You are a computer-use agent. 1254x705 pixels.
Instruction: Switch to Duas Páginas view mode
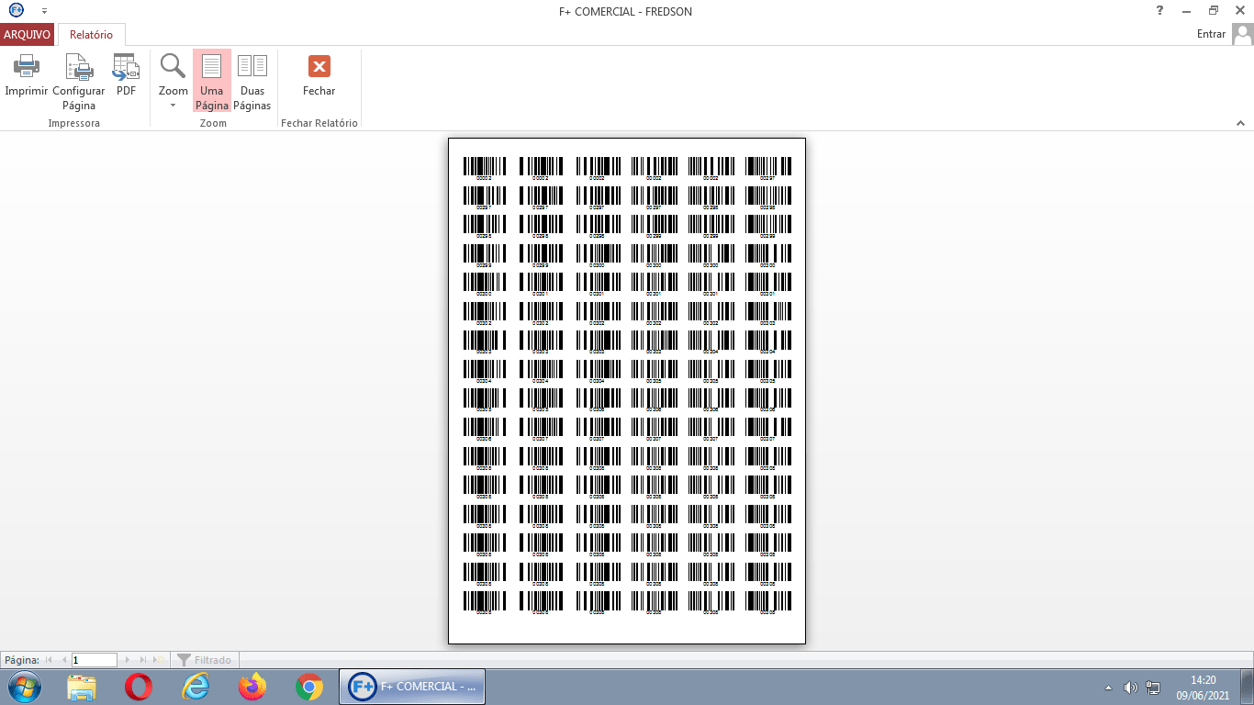[x=252, y=81]
